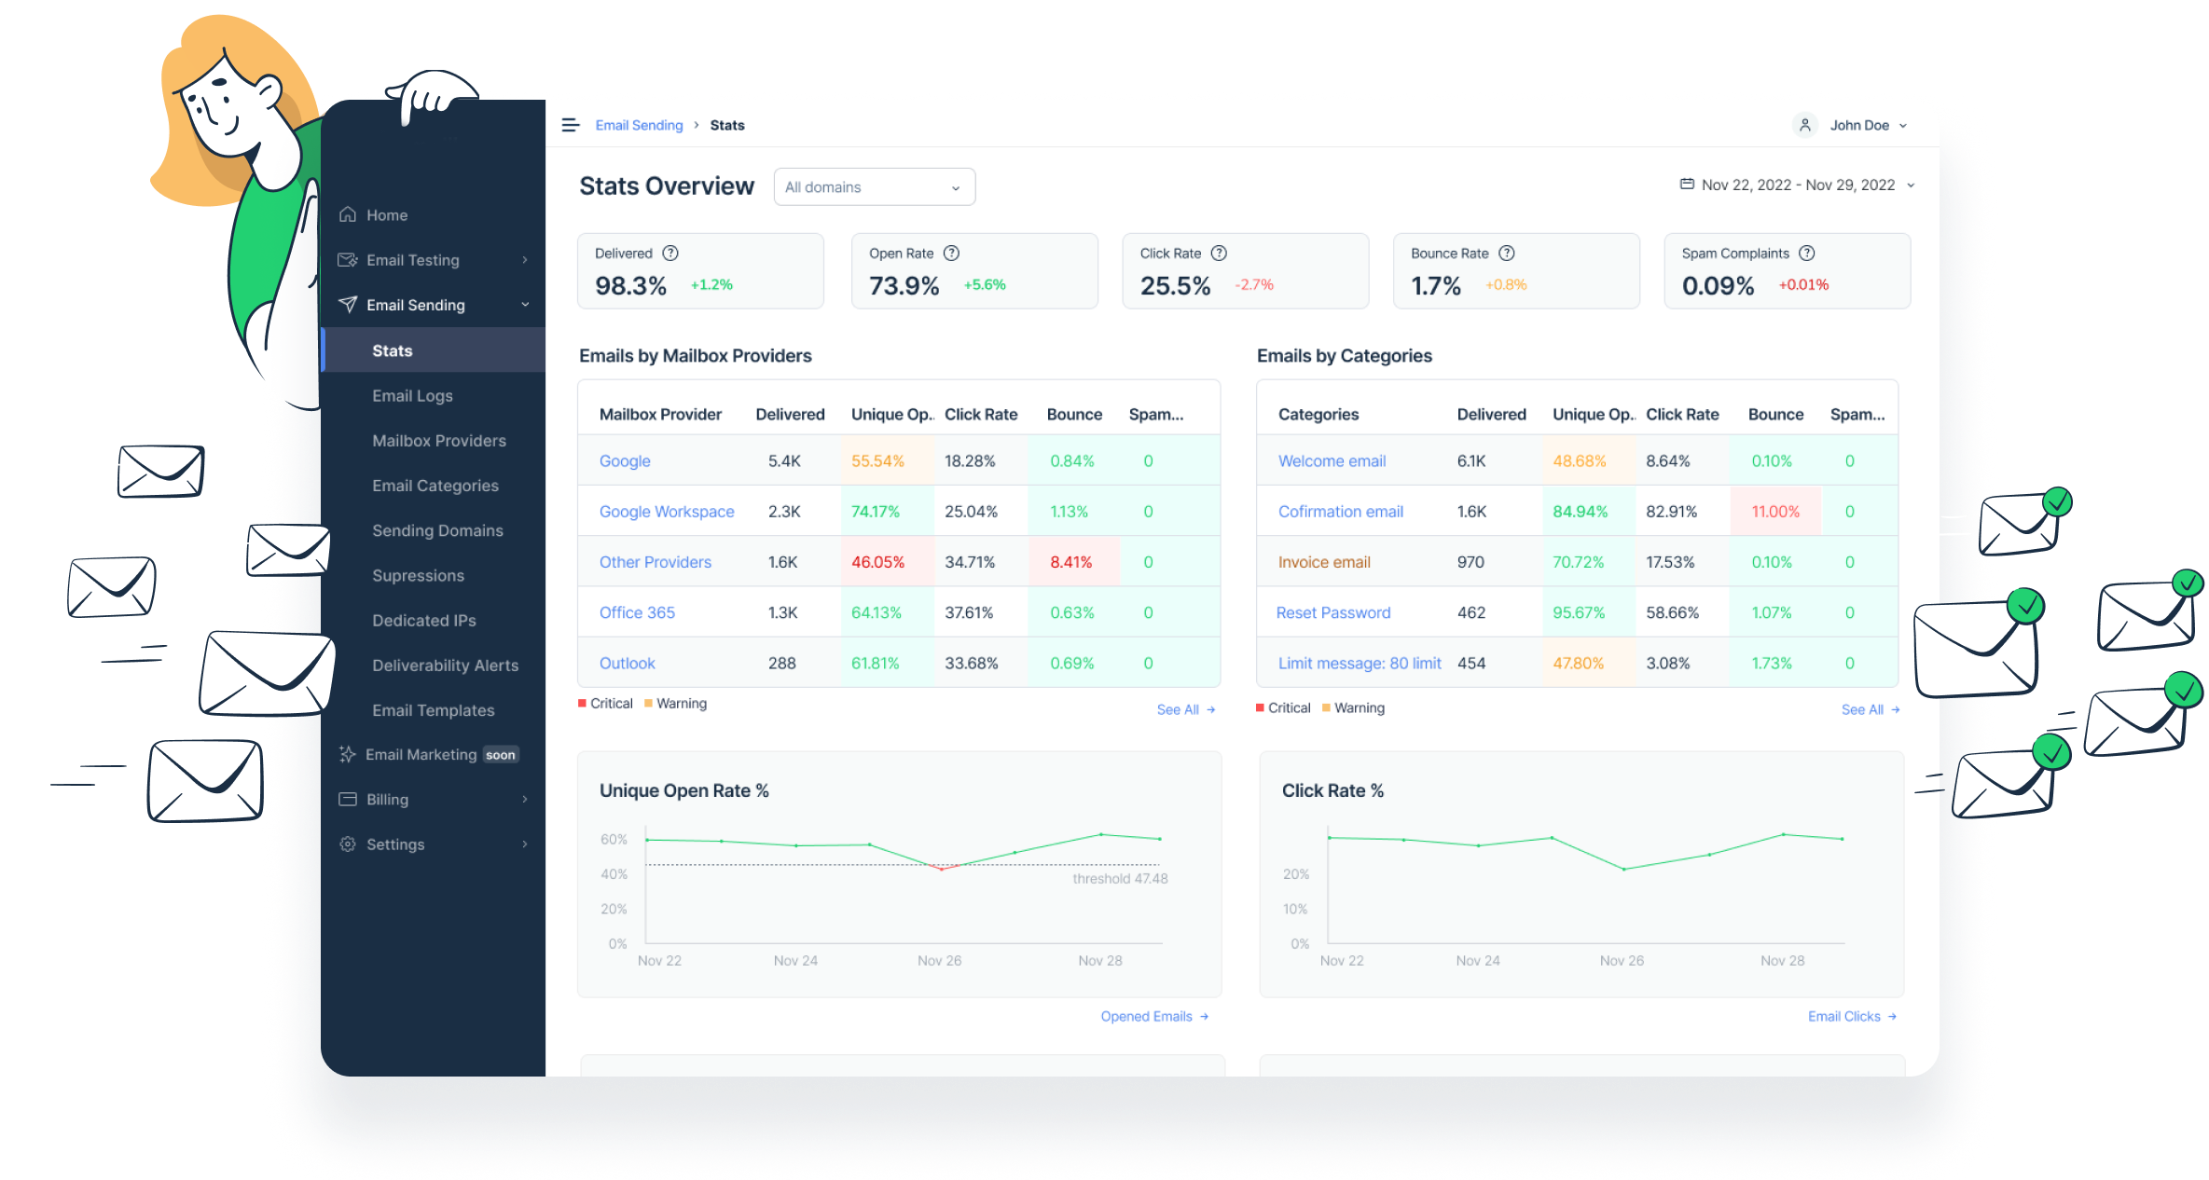Open the John Doe account menu arrow
Viewport: 2209px width, 1180px height.
tap(1903, 126)
